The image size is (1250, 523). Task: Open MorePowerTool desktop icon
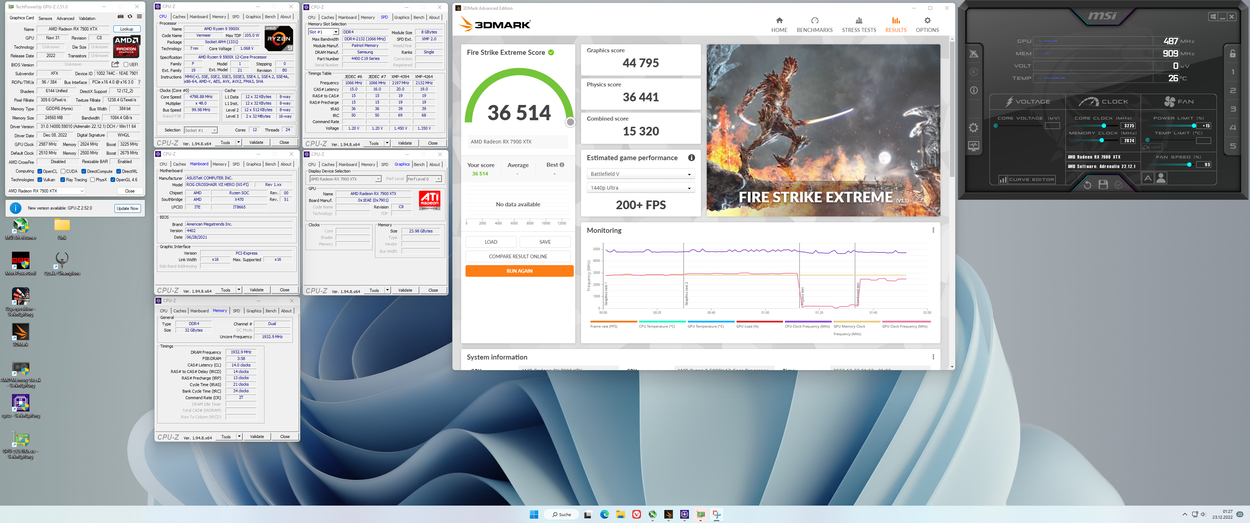20,264
